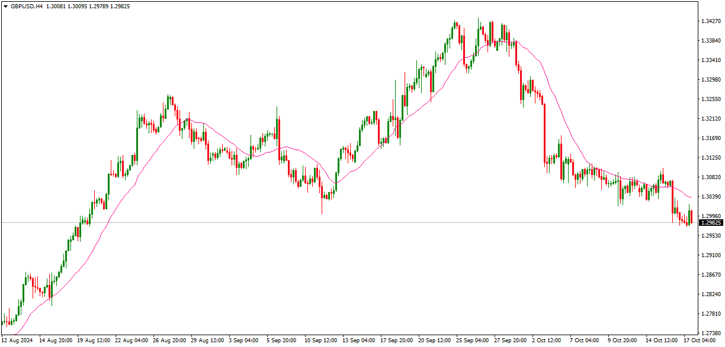Click the OHLC values after the chart symbol

[x=90, y=6]
